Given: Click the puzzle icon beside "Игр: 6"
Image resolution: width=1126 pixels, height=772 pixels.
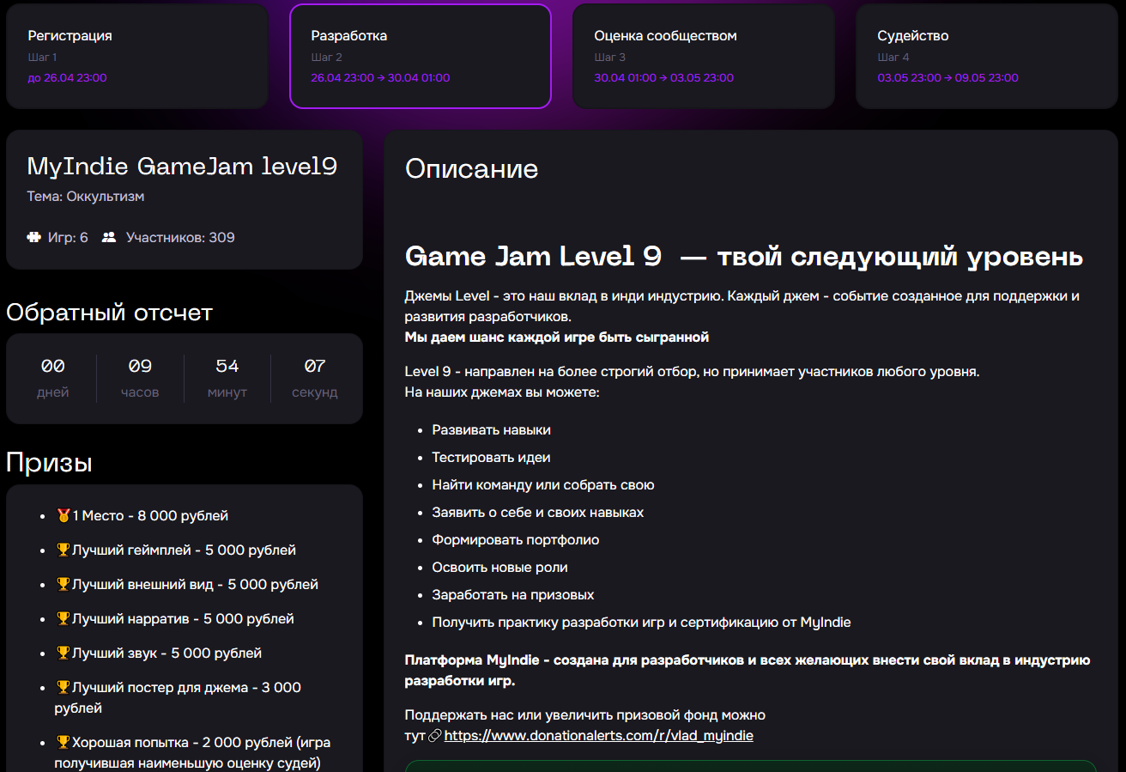Looking at the screenshot, I should point(33,237).
